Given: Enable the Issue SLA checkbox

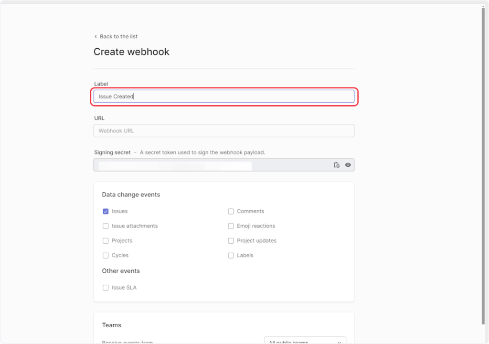Looking at the screenshot, I should (106, 288).
